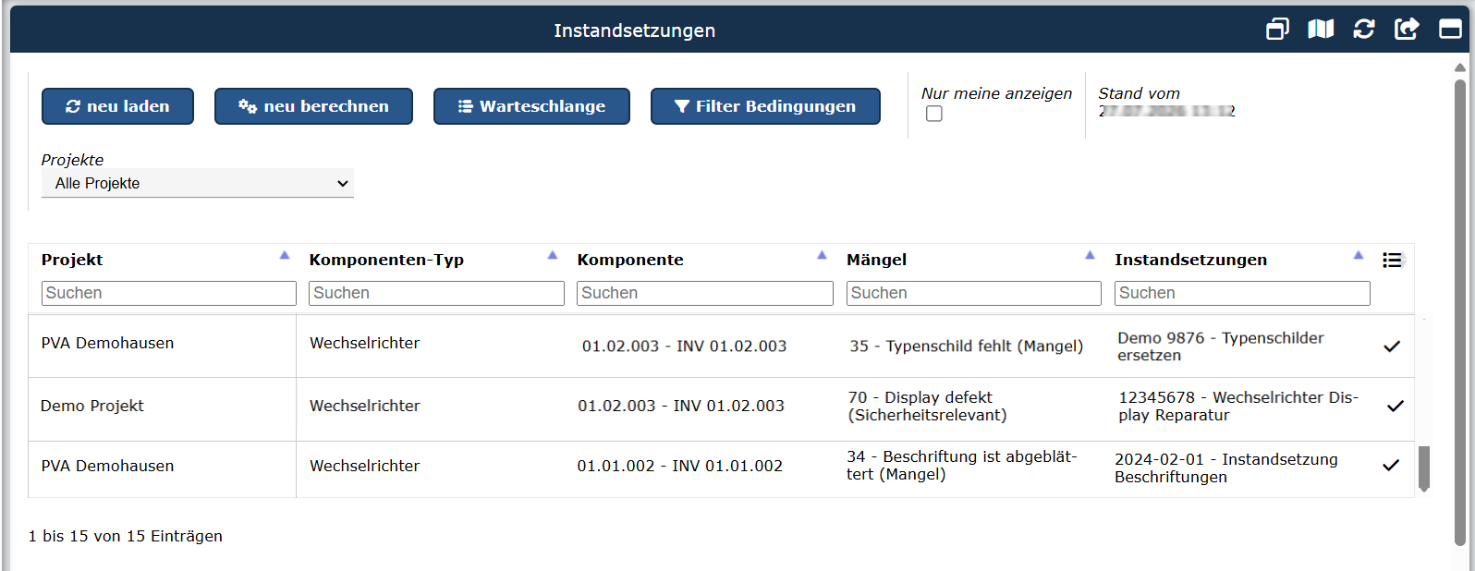Screen dimensions: 1475x571
Task: Open the Warteschlange queue
Action: (x=531, y=106)
